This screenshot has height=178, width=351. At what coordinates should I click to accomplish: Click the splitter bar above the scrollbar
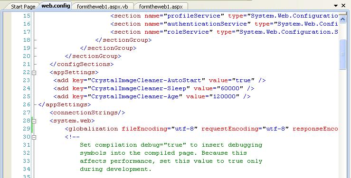click(342, 14)
